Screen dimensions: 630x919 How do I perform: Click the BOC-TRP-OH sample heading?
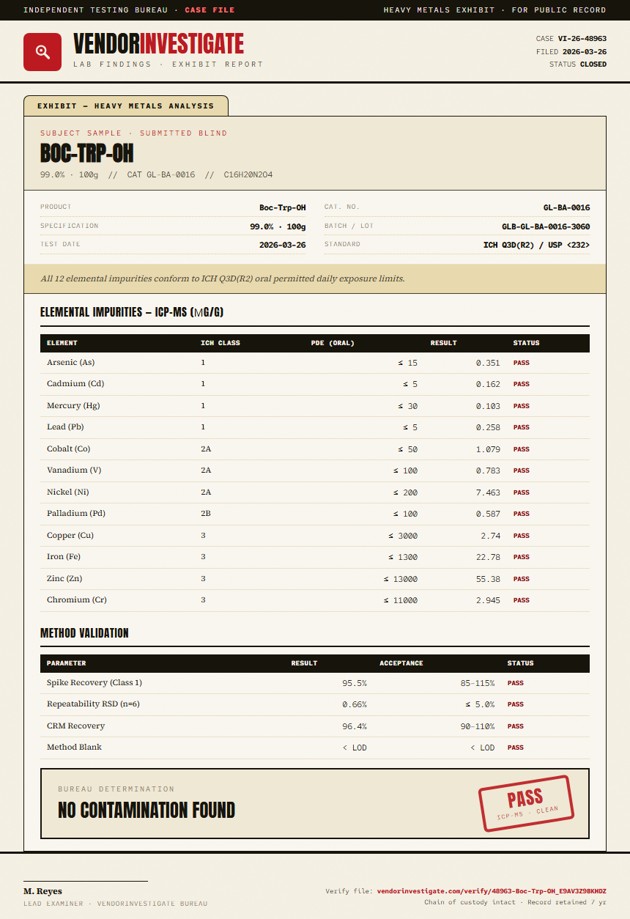(87, 154)
